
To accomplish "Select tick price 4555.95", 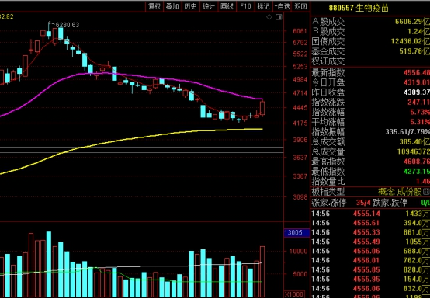I will pos(366,280).
